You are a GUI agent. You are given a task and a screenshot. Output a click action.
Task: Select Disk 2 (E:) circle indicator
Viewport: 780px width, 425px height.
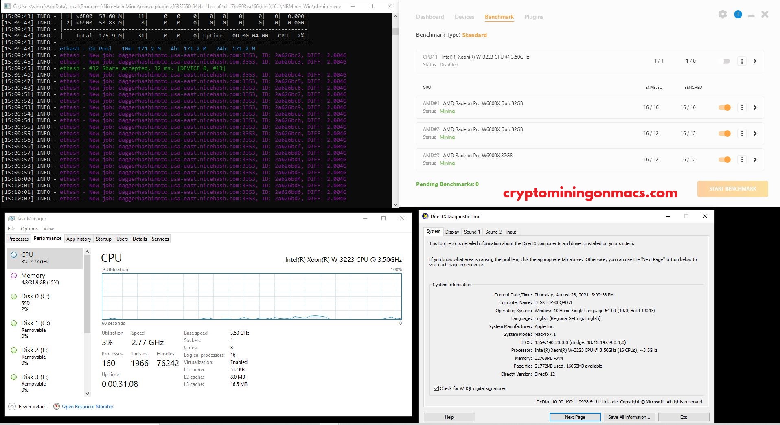tap(14, 350)
